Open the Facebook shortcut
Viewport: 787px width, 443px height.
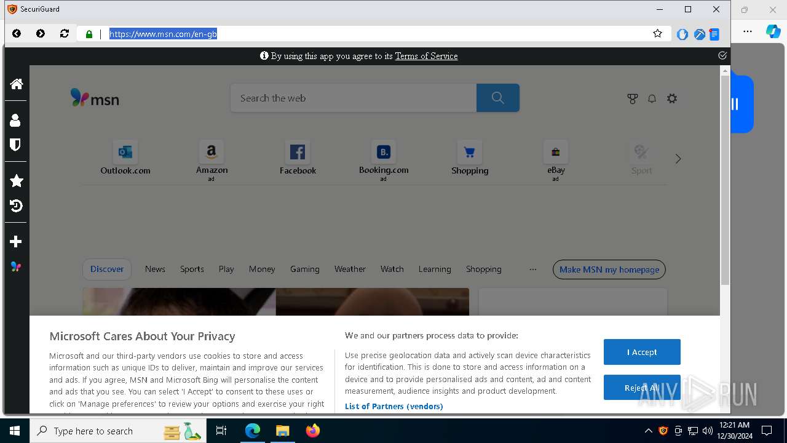[x=298, y=159]
